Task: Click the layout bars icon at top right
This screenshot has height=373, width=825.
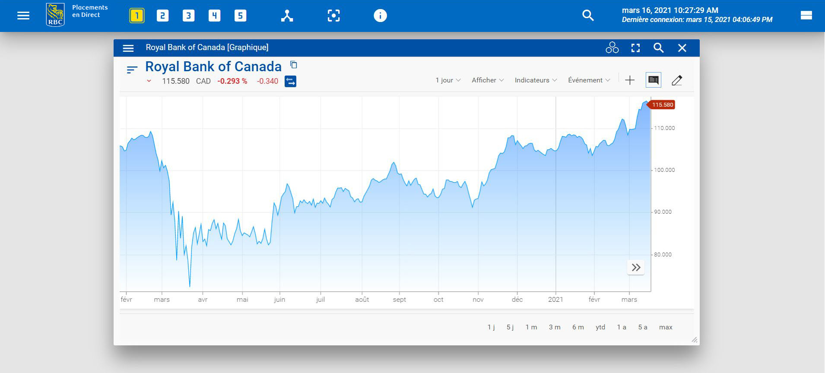Action: pyautogui.click(x=806, y=16)
